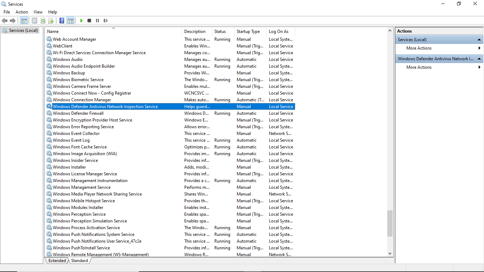The width and height of the screenshot is (484, 272).
Task: Open the File menu
Action: (x=7, y=12)
